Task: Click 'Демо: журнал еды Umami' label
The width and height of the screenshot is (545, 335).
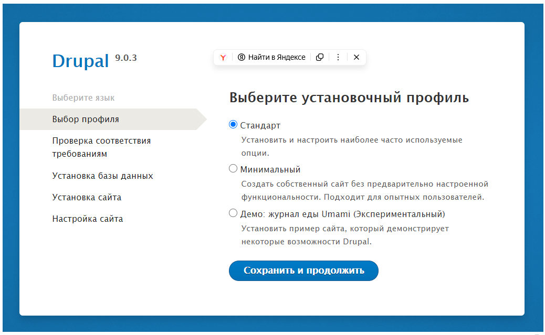Action: pos(342,214)
